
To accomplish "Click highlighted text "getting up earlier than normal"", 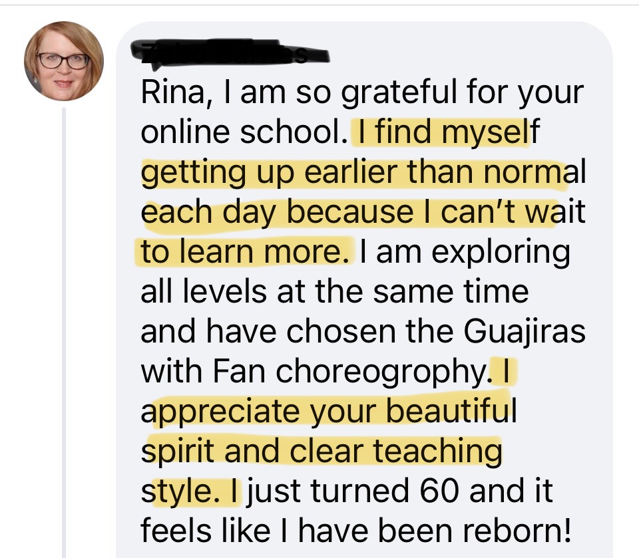I will [x=363, y=172].
